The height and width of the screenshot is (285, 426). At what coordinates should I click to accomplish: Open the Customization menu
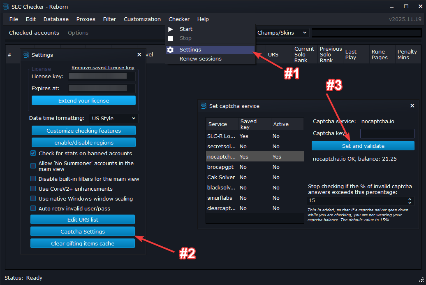(x=142, y=19)
